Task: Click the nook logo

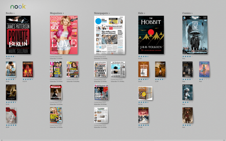Action: 18,6
